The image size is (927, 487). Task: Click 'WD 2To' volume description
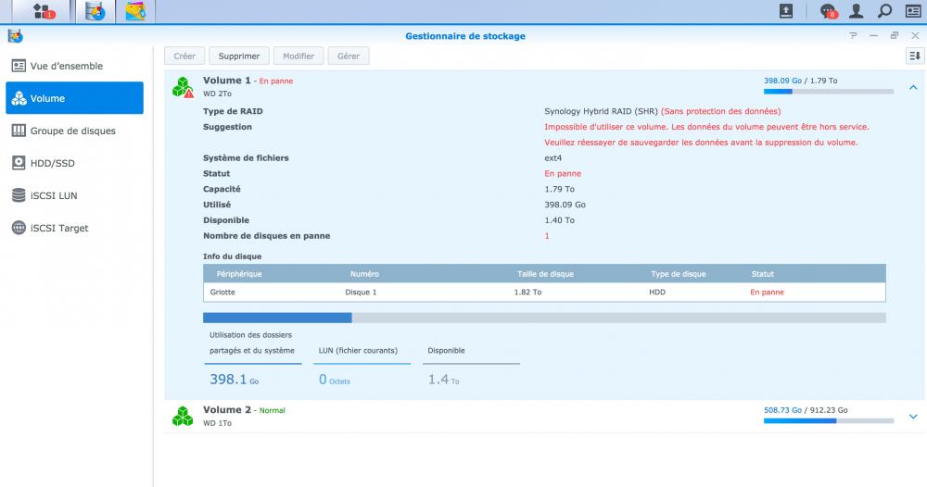(x=217, y=94)
